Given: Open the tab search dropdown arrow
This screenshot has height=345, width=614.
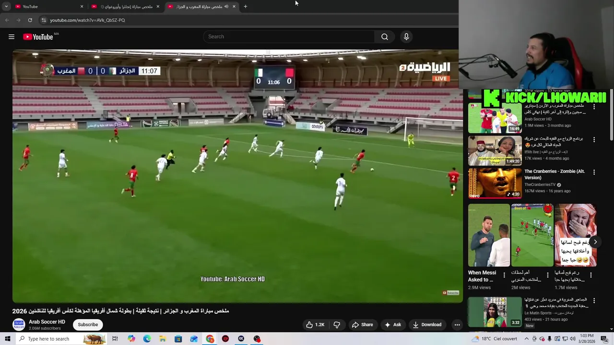Looking at the screenshot, I should (6, 6).
